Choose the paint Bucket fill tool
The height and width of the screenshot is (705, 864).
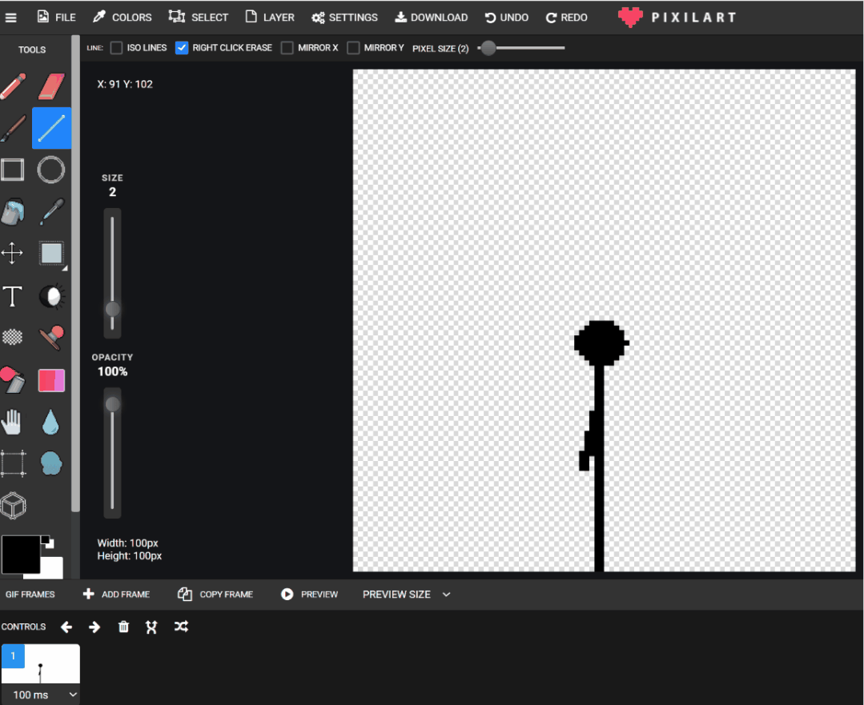point(14,211)
